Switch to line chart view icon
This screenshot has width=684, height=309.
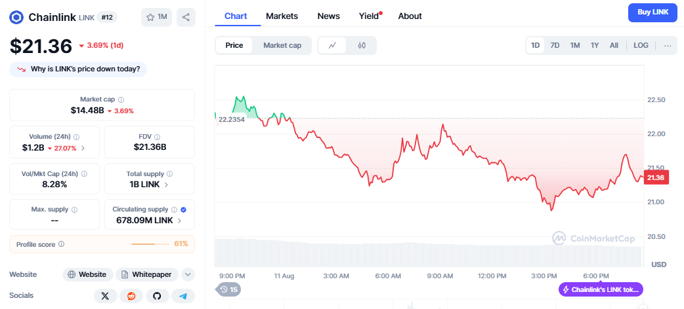click(333, 45)
